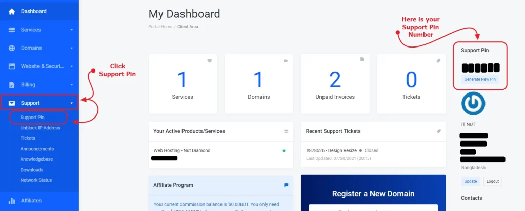The height and width of the screenshot is (211, 525).
Task: Open Knowledgebase under Support
Action: (36, 159)
